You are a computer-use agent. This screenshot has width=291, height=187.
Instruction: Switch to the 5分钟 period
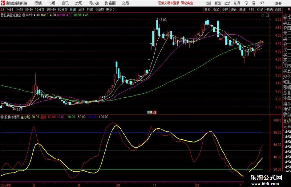coord(29,10)
